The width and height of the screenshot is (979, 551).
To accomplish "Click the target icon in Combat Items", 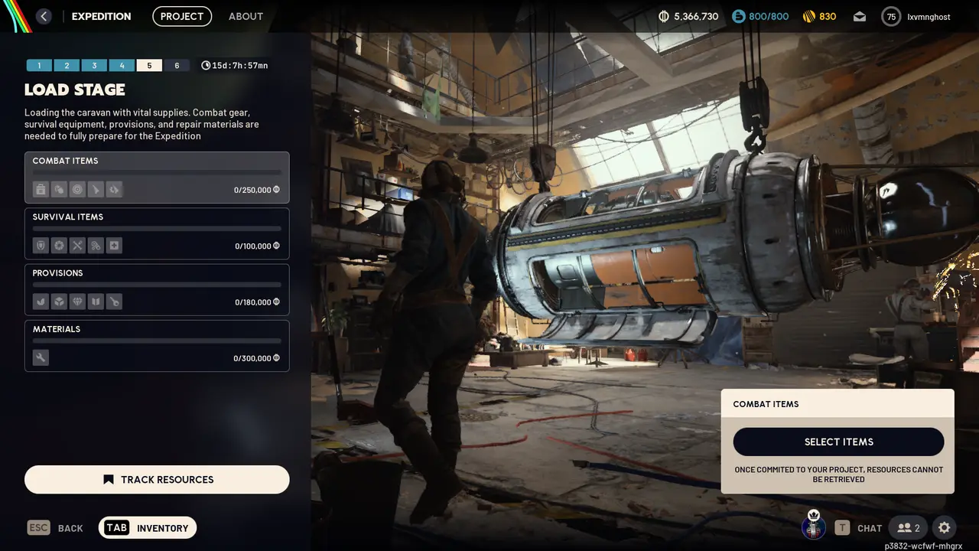I will [x=77, y=189].
